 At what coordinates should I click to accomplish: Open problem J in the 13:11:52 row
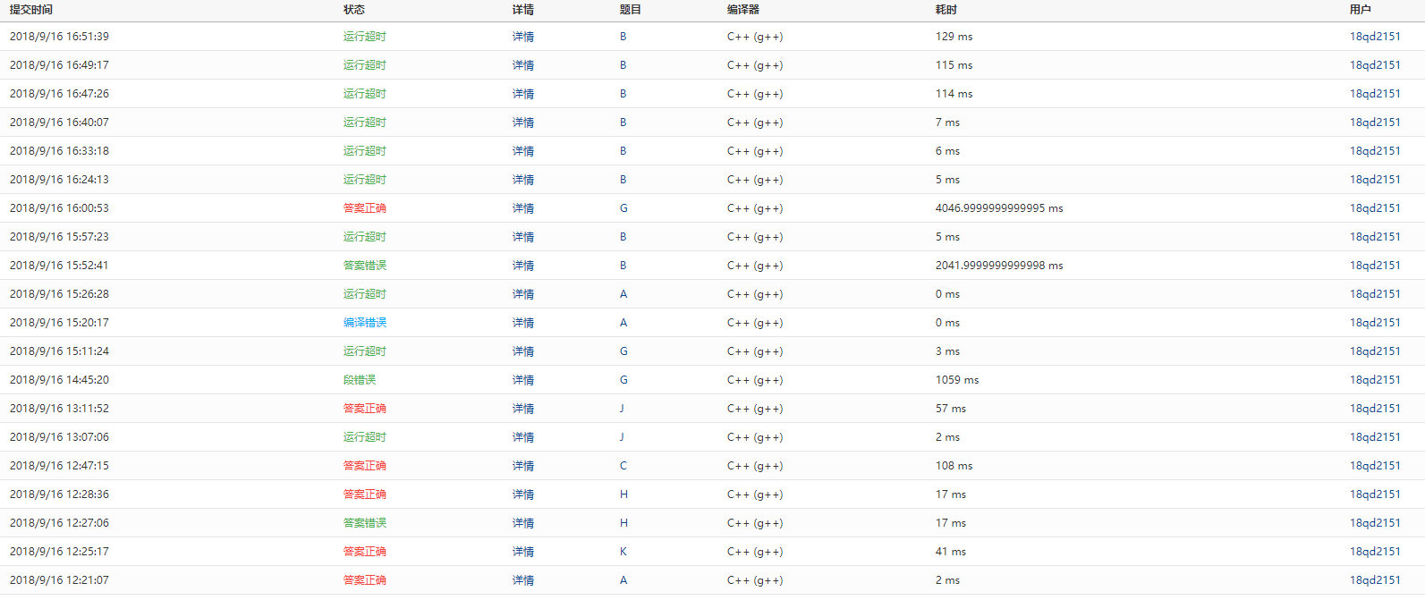click(622, 409)
